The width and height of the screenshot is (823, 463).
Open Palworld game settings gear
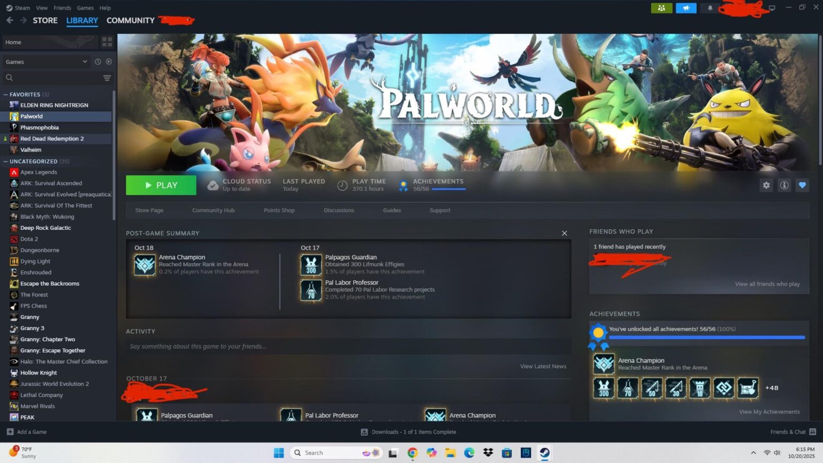point(766,185)
